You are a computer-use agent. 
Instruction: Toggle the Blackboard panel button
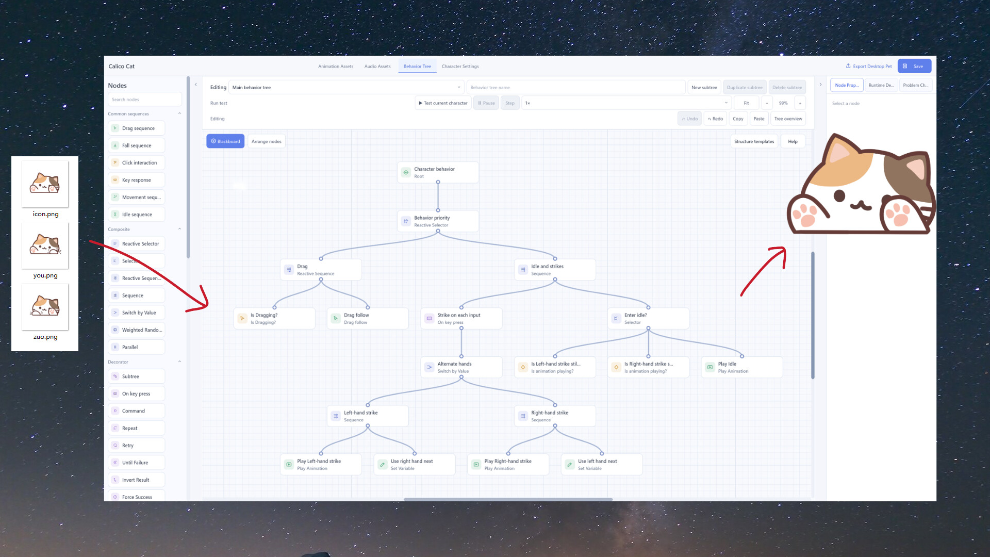(x=225, y=141)
